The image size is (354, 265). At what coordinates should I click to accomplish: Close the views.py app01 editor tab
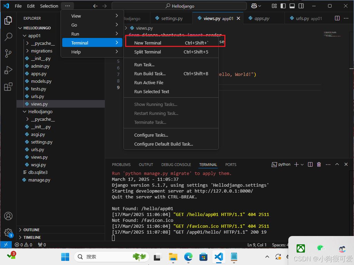(x=239, y=18)
